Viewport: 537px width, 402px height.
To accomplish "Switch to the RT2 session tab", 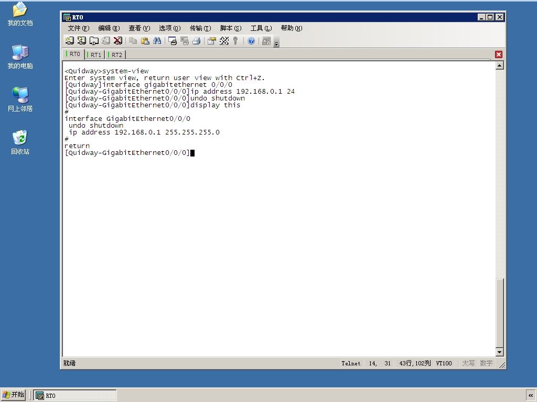I will [115, 54].
